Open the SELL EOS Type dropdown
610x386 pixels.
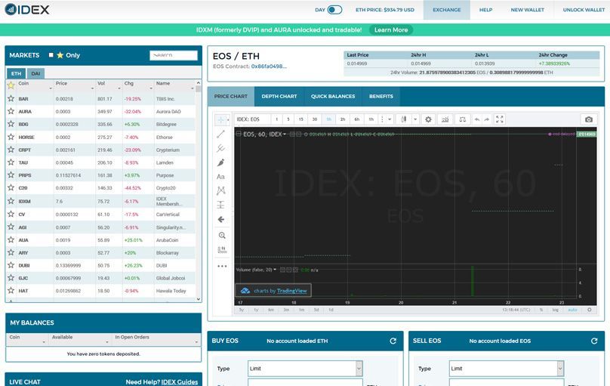pyautogui.click(x=506, y=369)
